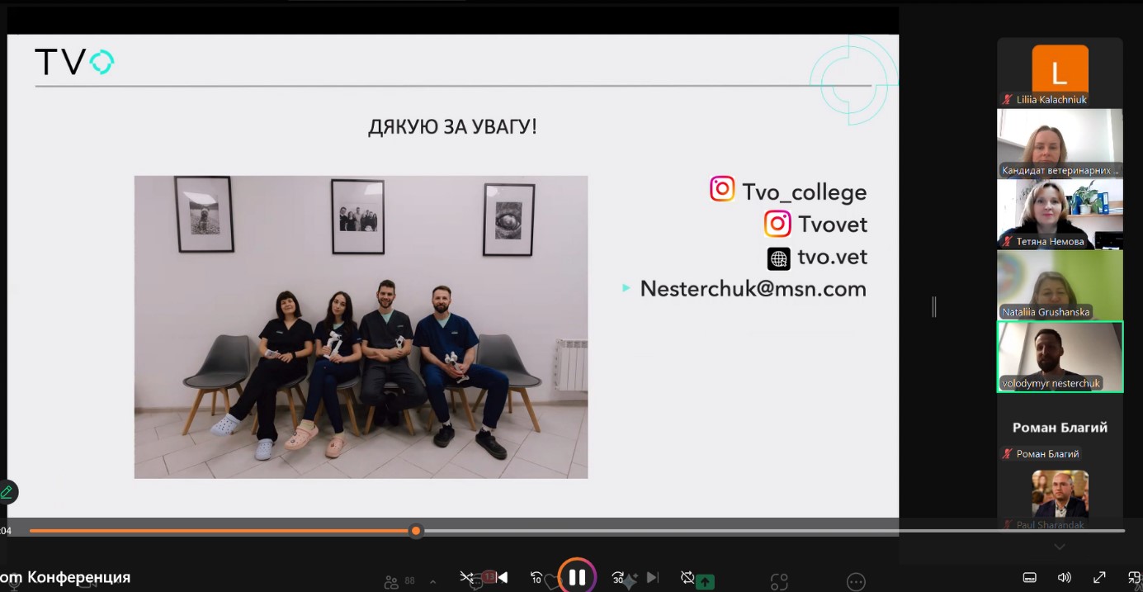Select Liliia Kalachniuk's orange L avatar

pos(1060,69)
